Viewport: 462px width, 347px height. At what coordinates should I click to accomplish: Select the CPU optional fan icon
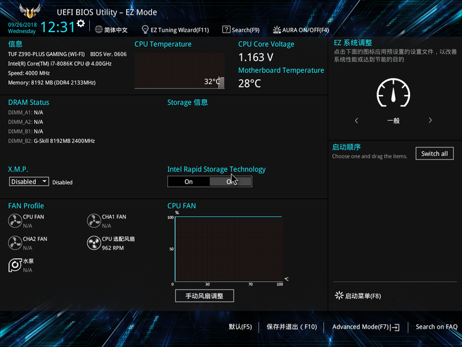click(94, 243)
